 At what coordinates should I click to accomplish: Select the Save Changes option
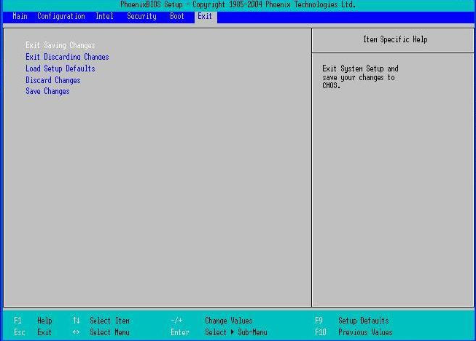tap(47, 91)
